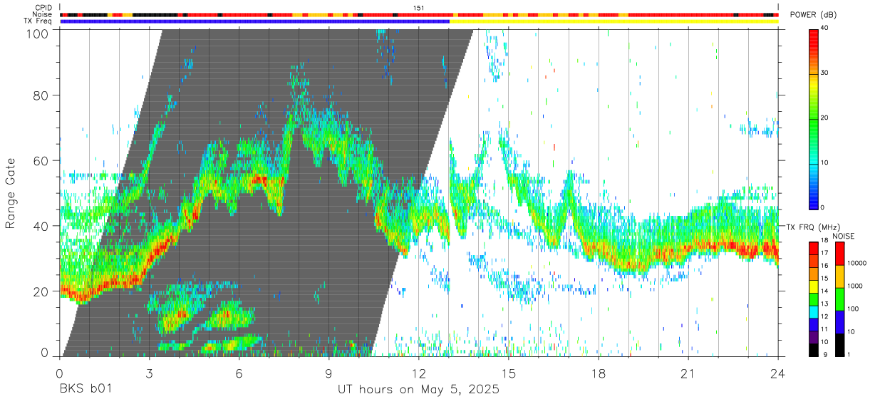Click the yellow portion of TX Freq bar
Viewport: 875px width, 404px height.
pos(614,21)
